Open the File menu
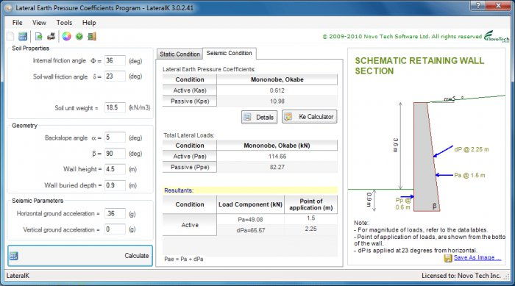 click(17, 23)
